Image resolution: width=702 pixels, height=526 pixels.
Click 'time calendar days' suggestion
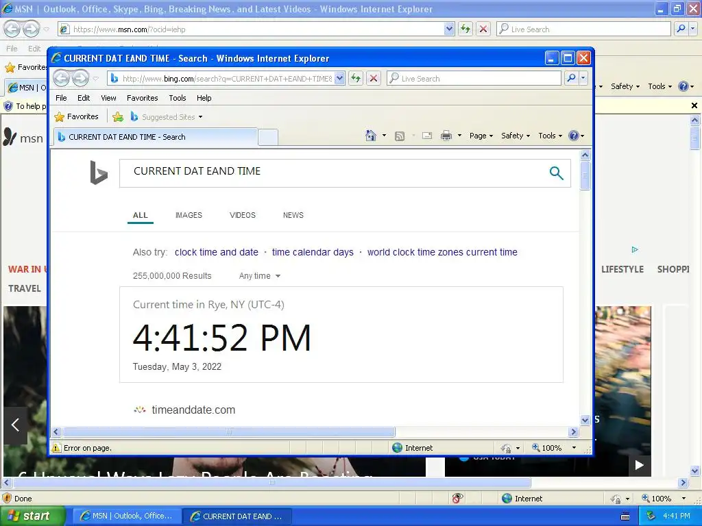coord(313,252)
